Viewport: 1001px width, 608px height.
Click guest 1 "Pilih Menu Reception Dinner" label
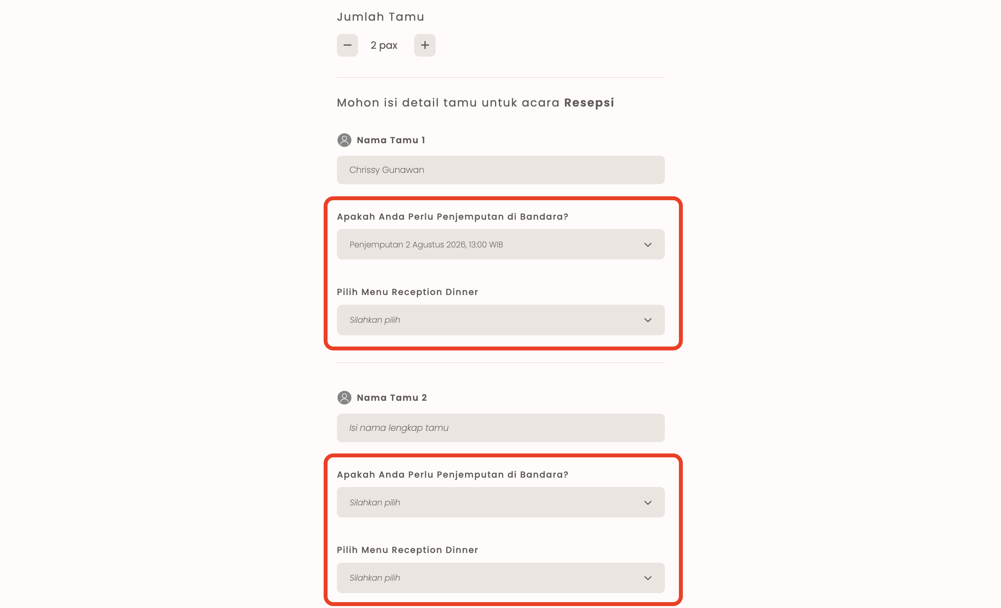pyautogui.click(x=407, y=292)
